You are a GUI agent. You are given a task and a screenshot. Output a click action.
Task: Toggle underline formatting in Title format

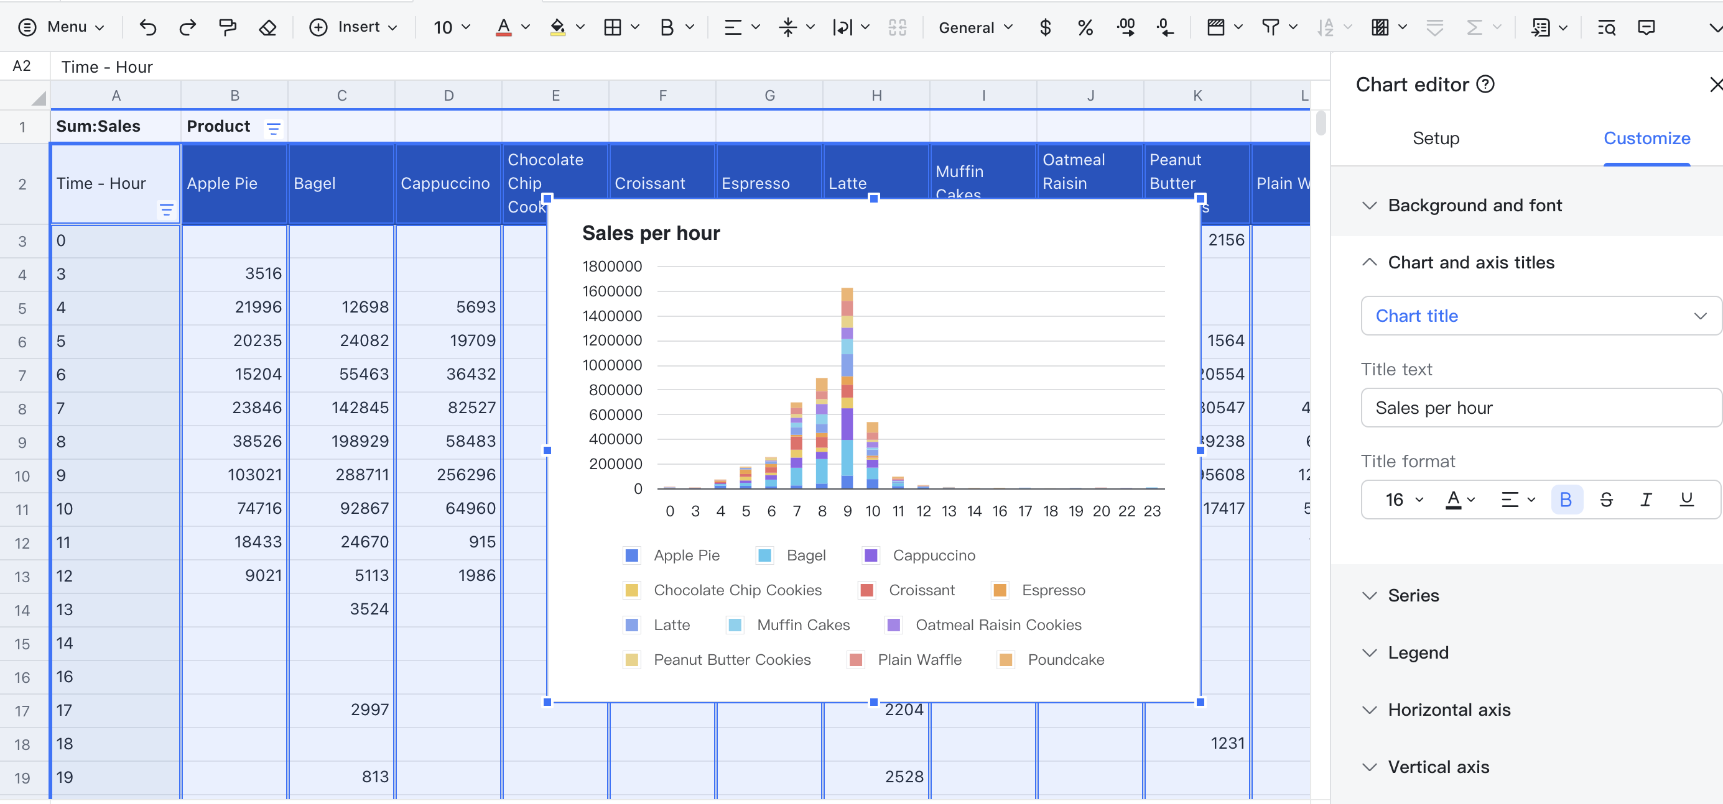(1686, 500)
